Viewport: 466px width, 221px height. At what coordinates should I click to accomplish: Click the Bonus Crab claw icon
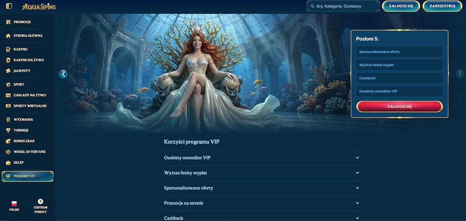[x=8, y=141]
